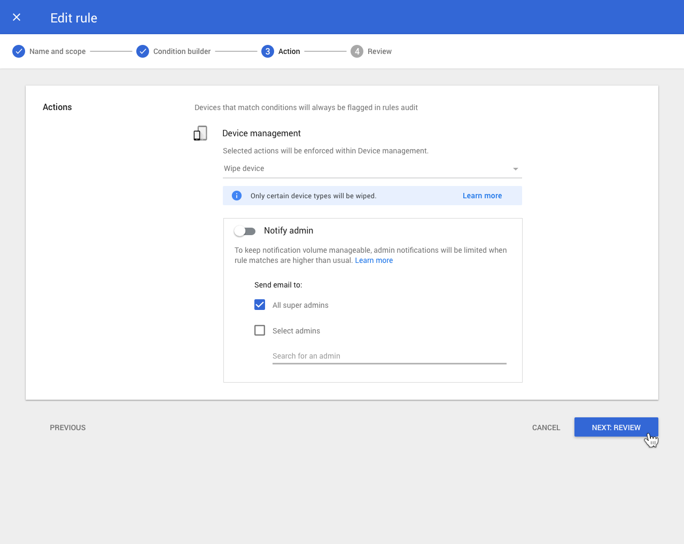Click the Search for an admin field
Image resolution: width=684 pixels, height=544 pixels.
click(389, 356)
